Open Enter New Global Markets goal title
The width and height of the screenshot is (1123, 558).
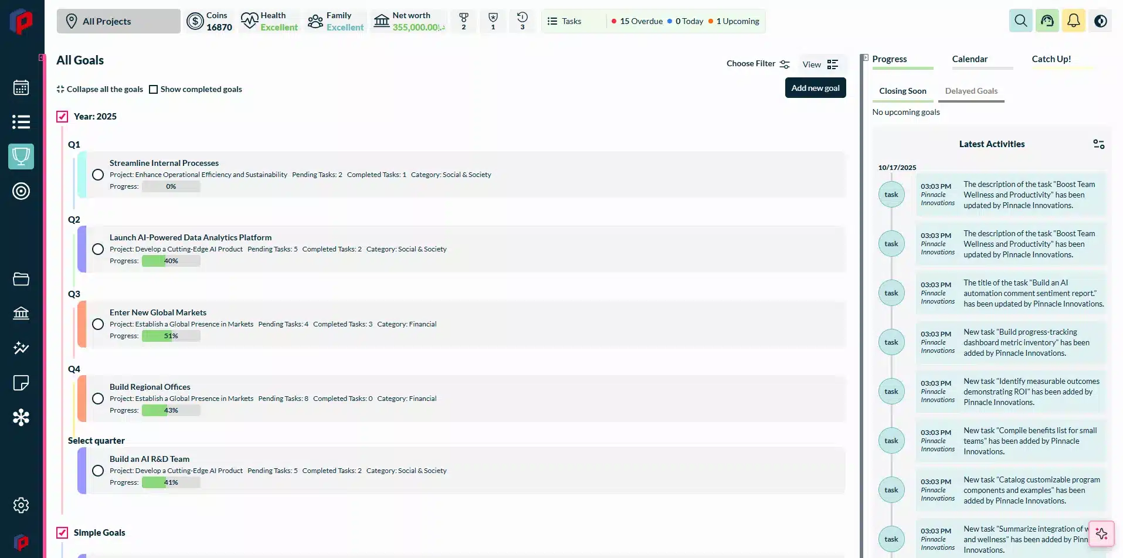click(x=158, y=312)
